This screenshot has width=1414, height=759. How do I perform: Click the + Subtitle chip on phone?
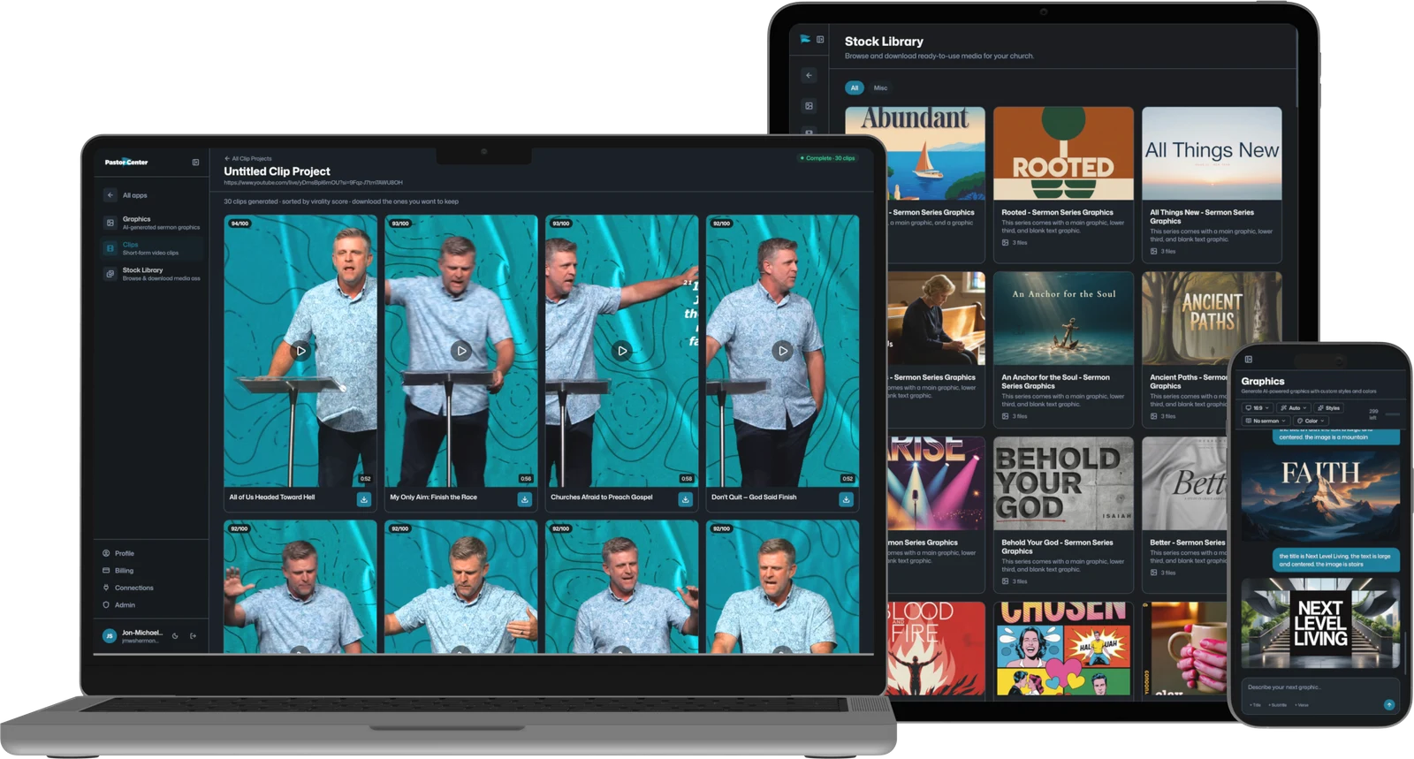[x=1278, y=705]
